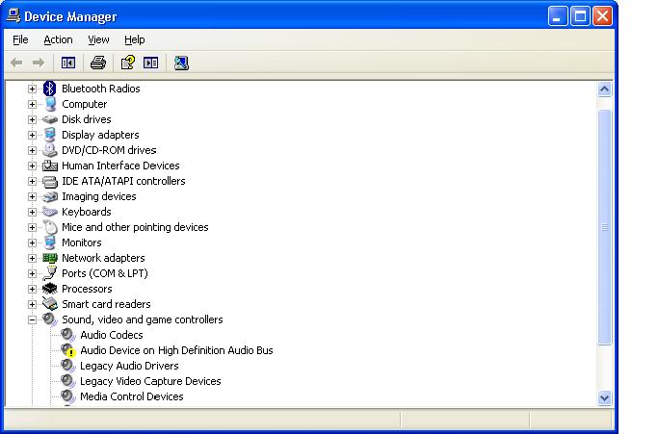
Task: Click the Disk drives icon
Action: [x=50, y=119]
